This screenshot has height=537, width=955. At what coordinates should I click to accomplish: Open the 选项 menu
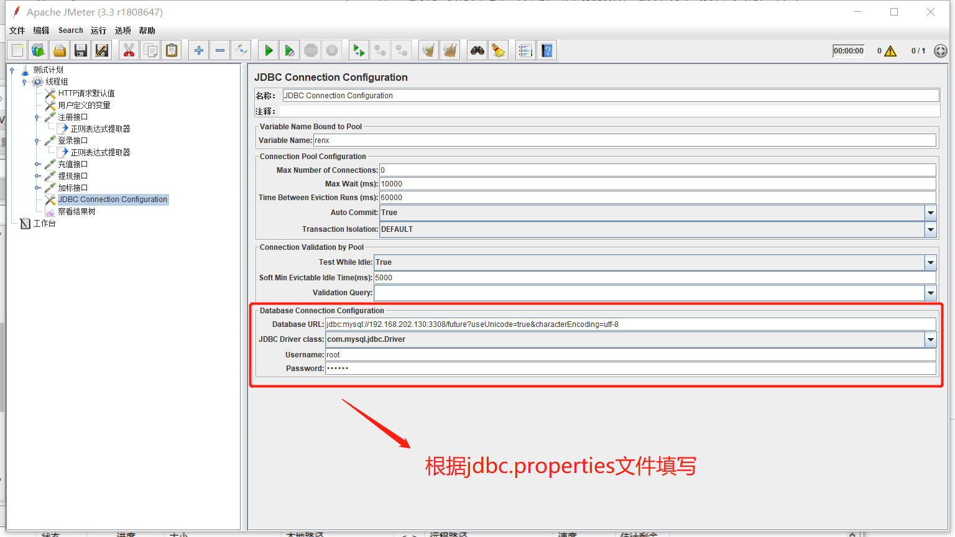point(122,30)
